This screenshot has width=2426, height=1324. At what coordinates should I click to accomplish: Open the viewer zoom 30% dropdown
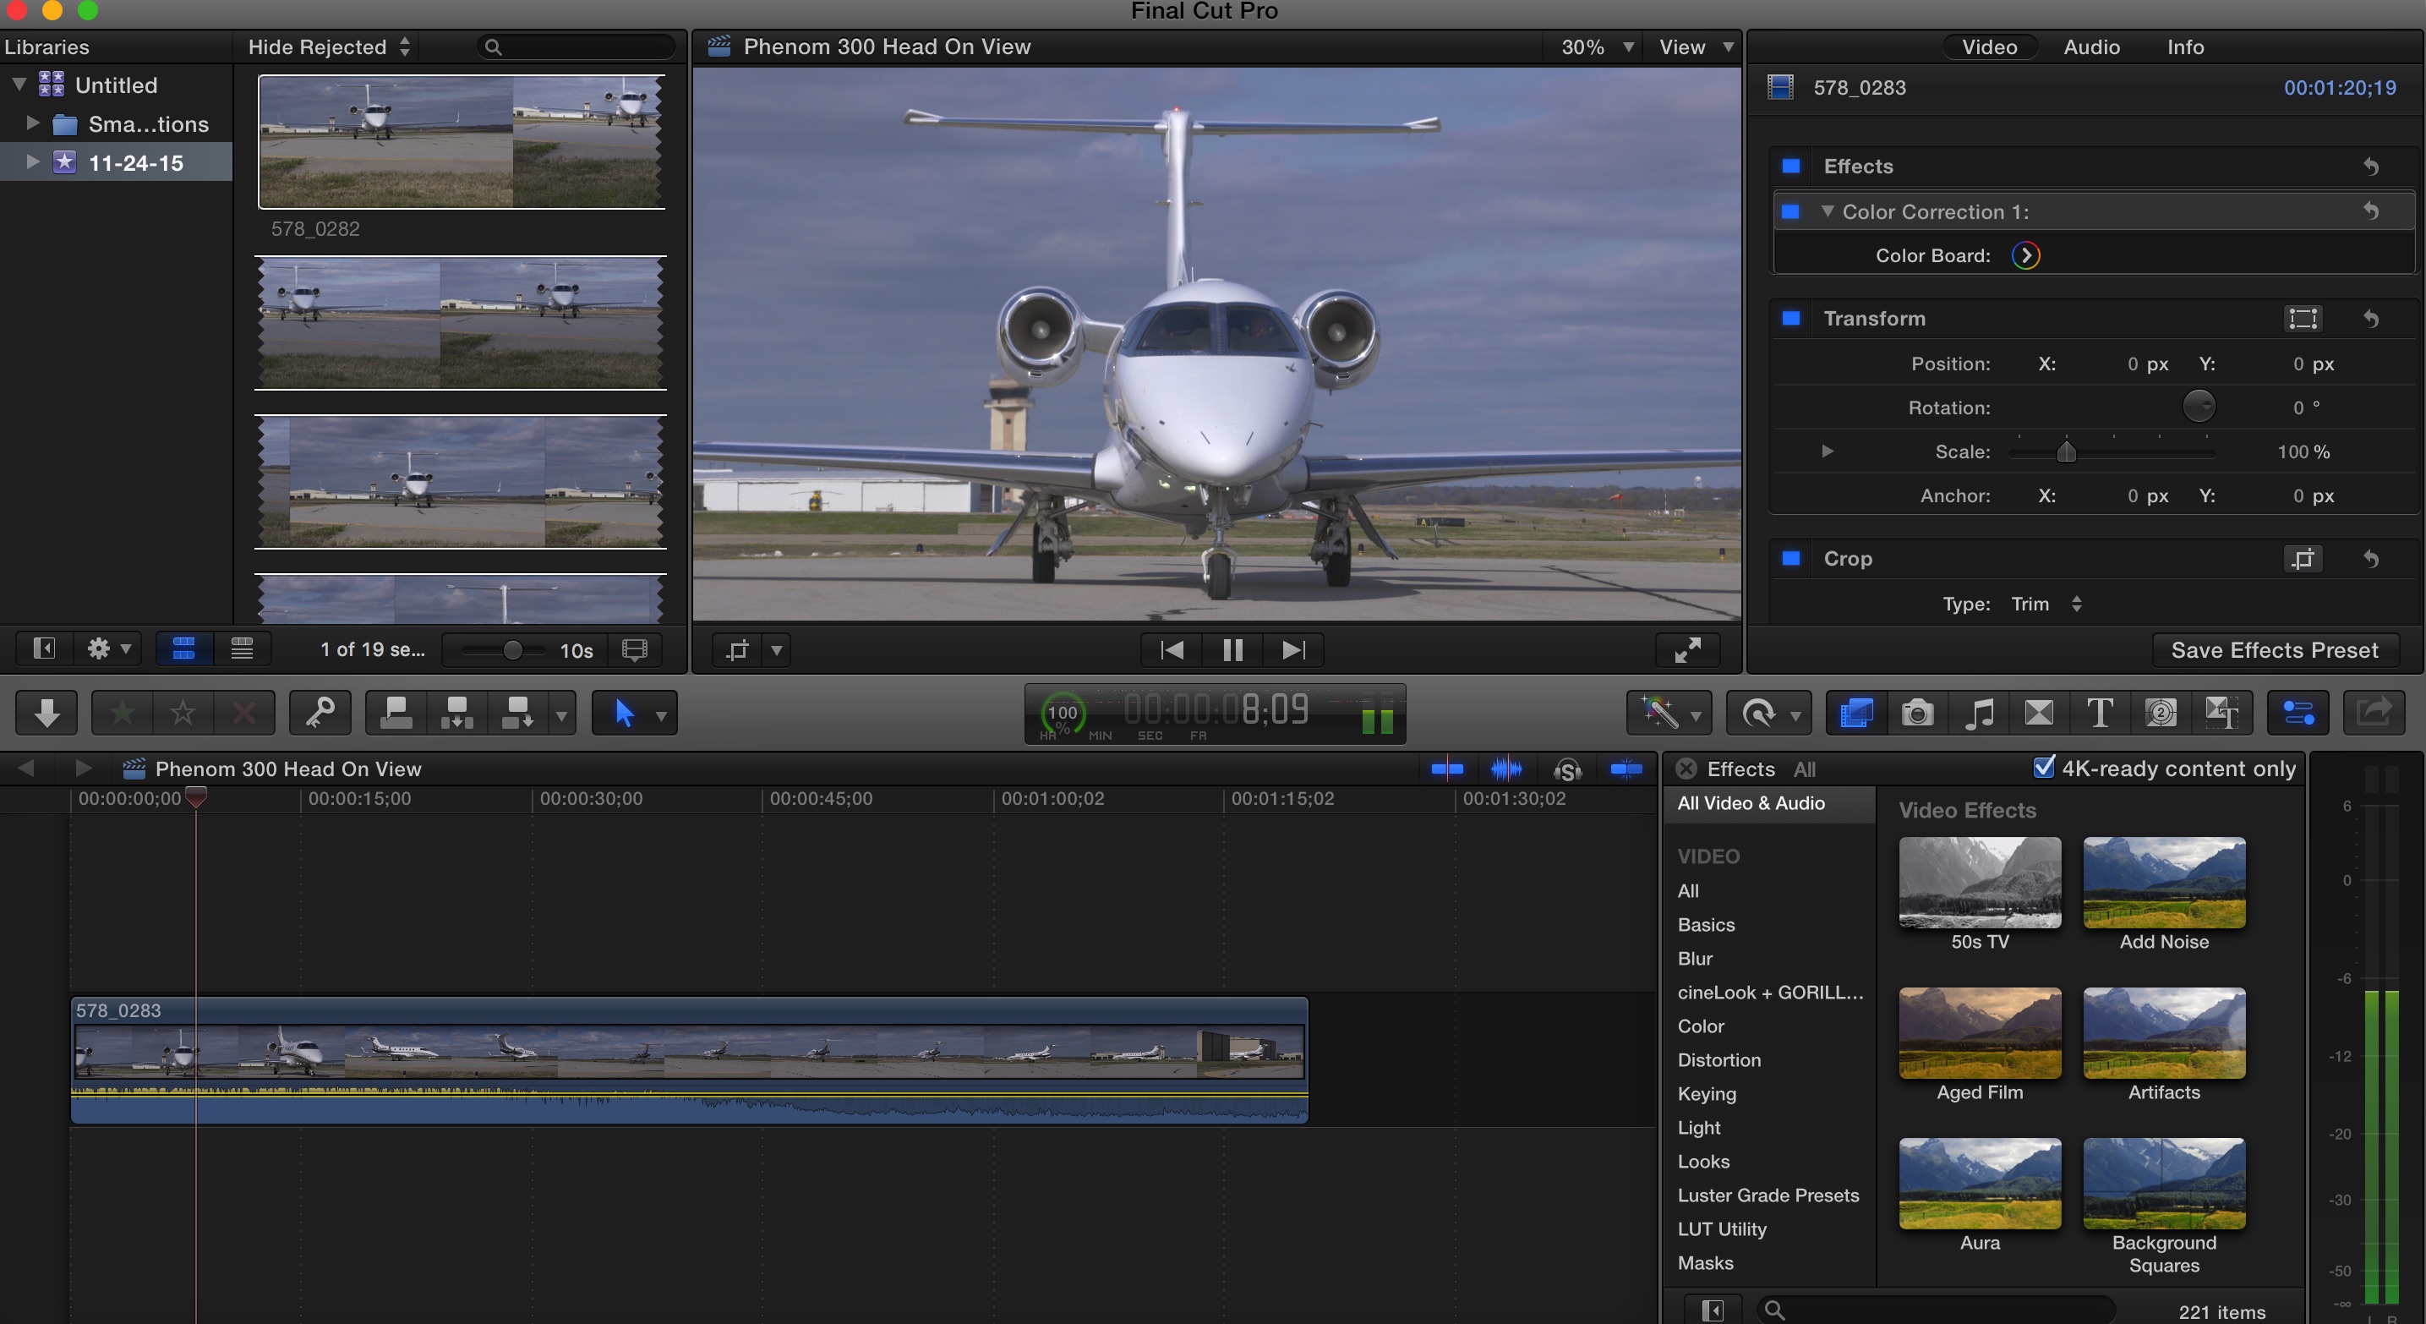tap(1596, 47)
